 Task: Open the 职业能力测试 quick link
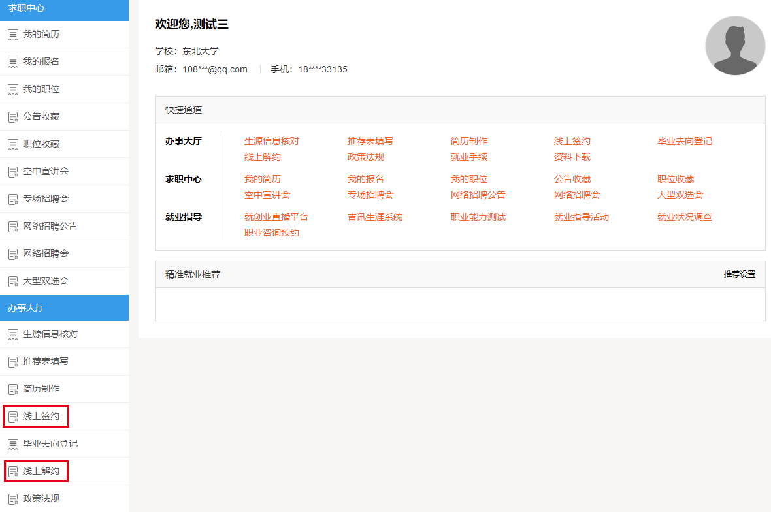pyautogui.click(x=478, y=217)
